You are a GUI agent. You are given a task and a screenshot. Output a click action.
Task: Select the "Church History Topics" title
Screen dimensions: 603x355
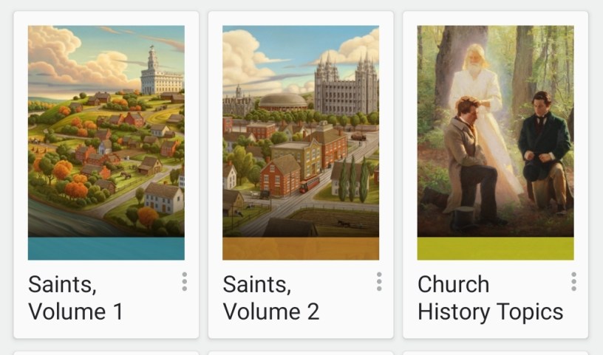pos(490,297)
